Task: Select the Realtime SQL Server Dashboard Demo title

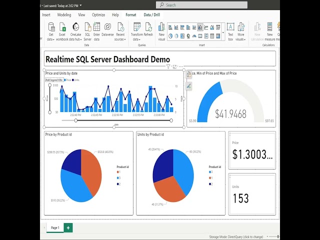Action: pos(108,59)
